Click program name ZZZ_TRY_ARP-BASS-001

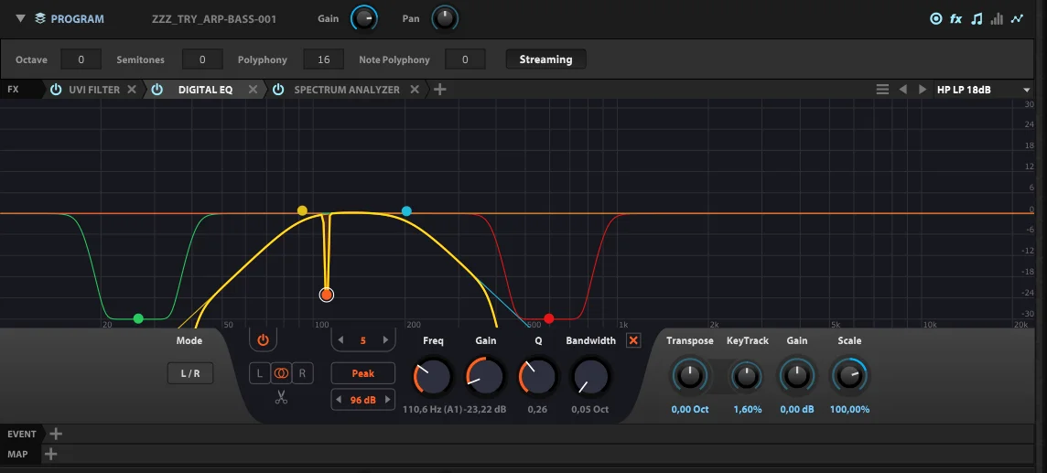pos(214,18)
